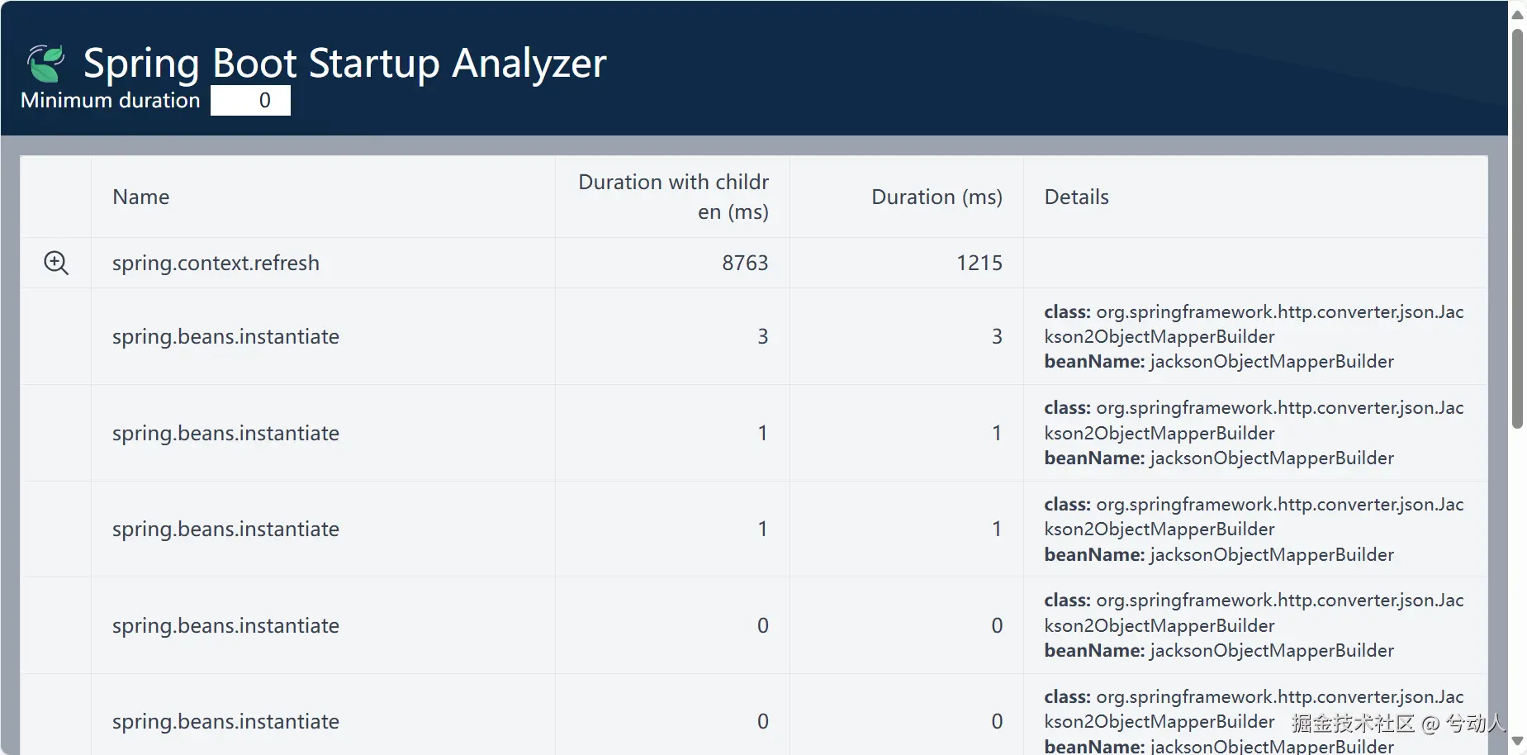
Task: Click the Spring Boot Startup Analyzer title
Action: pyautogui.click(x=344, y=63)
